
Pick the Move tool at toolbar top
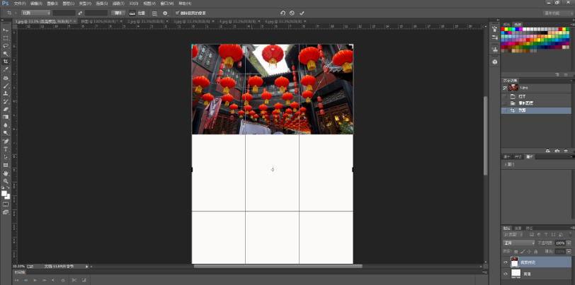click(6, 30)
